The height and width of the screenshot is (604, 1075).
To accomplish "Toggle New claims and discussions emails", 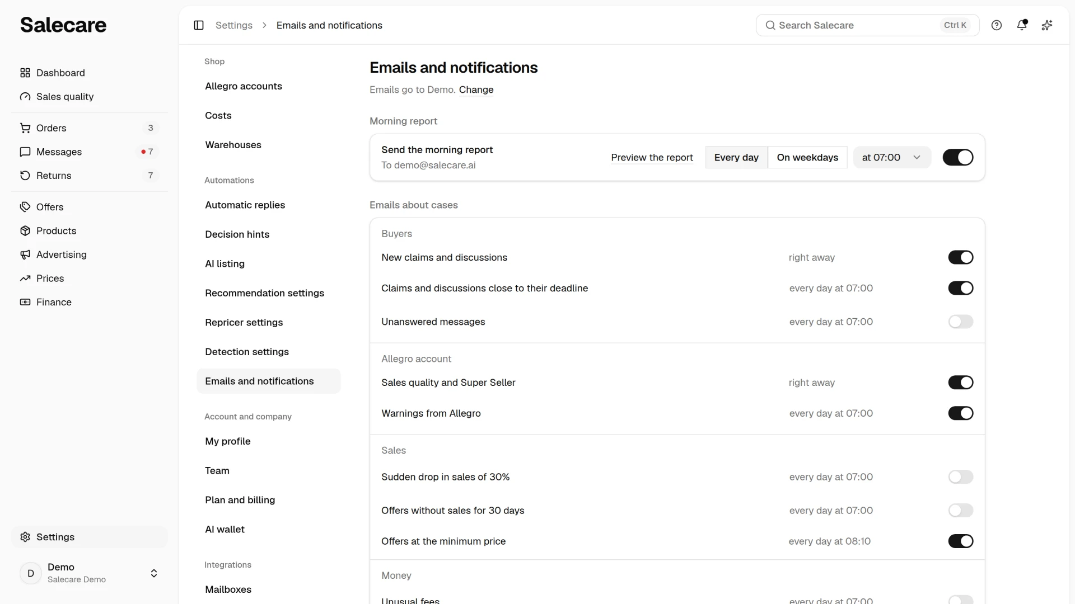I will coord(961,257).
